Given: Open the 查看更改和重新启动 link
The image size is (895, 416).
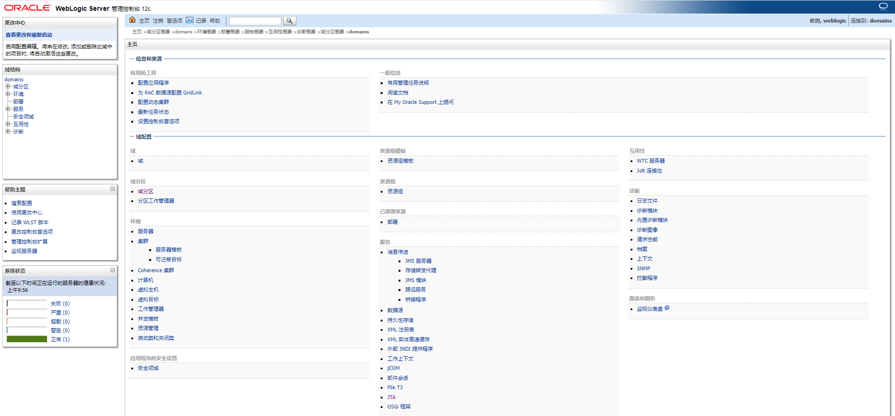Looking at the screenshot, I should click(29, 35).
